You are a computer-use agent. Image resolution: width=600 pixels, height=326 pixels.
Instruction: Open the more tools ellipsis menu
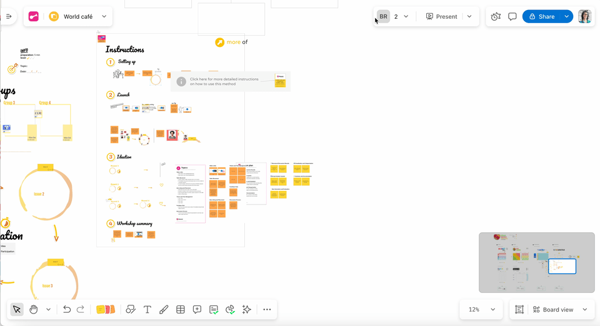tap(267, 309)
